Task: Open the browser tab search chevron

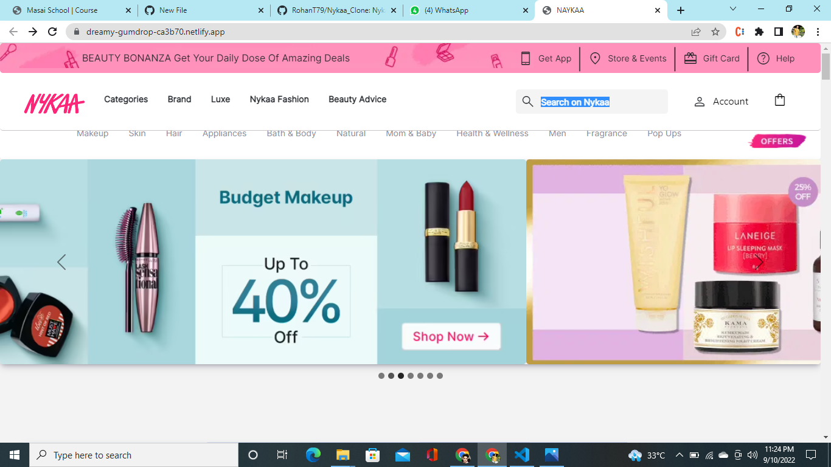Action: pos(732,10)
